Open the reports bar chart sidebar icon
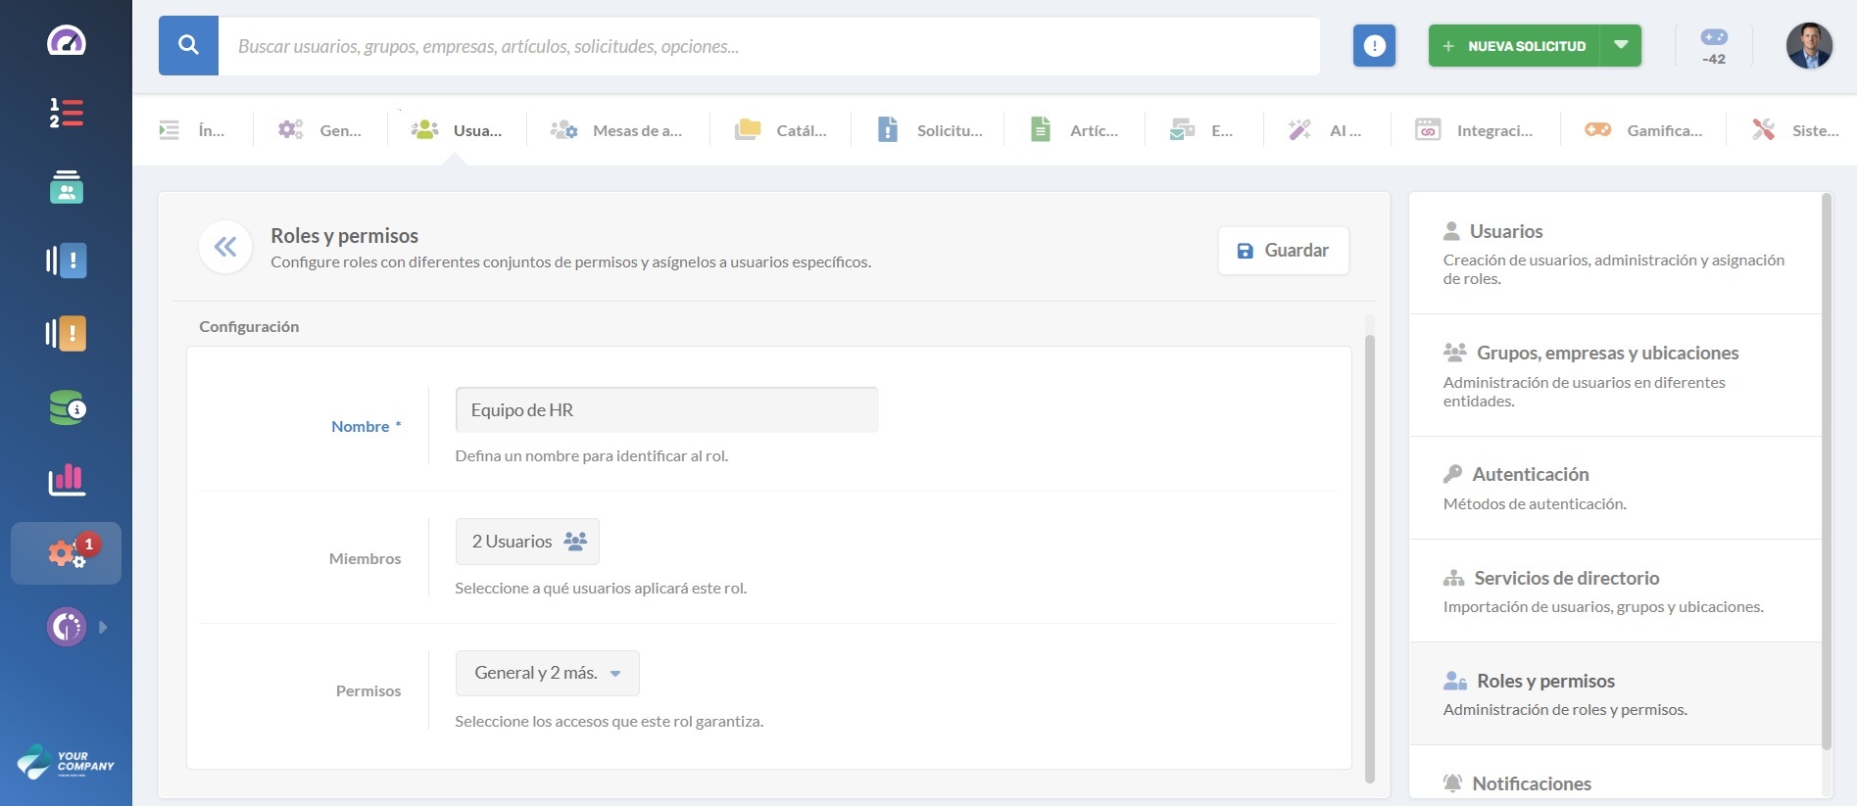 (x=66, y=480)
